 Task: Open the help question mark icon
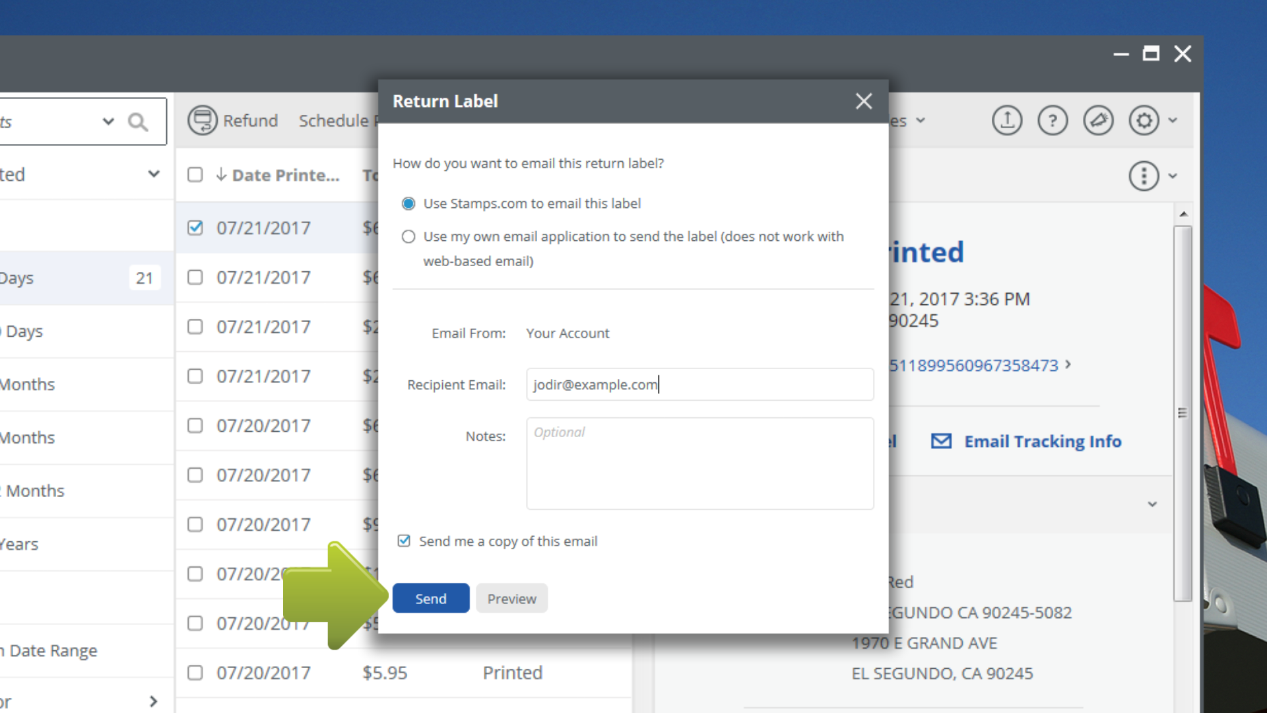tap(1053, 121)
